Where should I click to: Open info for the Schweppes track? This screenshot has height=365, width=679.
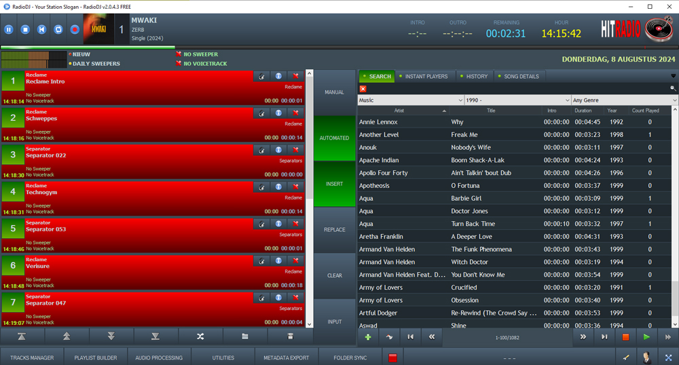[278, 113]
